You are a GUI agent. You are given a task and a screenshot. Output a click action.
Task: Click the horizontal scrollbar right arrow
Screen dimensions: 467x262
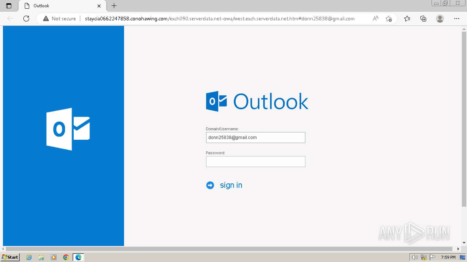pos(459,249)
